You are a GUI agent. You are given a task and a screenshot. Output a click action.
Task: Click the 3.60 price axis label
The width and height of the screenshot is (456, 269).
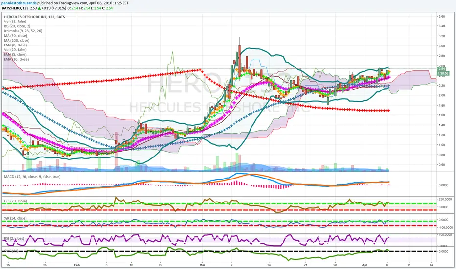pyautogui.click(x=442, y=17)
